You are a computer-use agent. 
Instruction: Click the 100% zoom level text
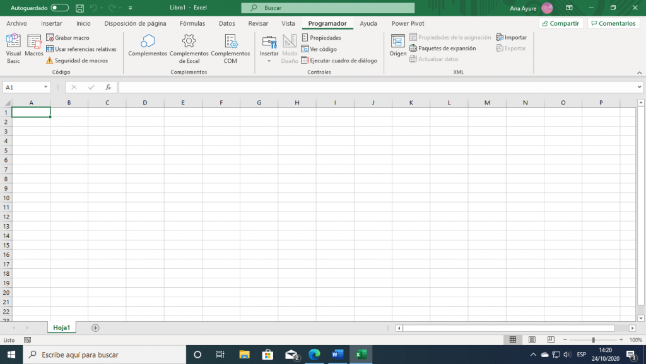(636, 339)
